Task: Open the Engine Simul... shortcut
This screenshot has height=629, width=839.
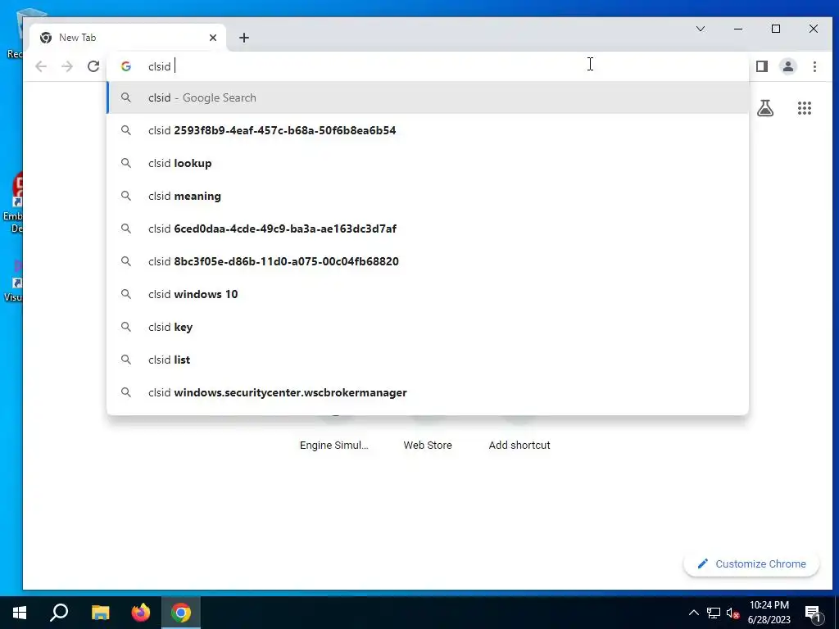Action: 334,445
